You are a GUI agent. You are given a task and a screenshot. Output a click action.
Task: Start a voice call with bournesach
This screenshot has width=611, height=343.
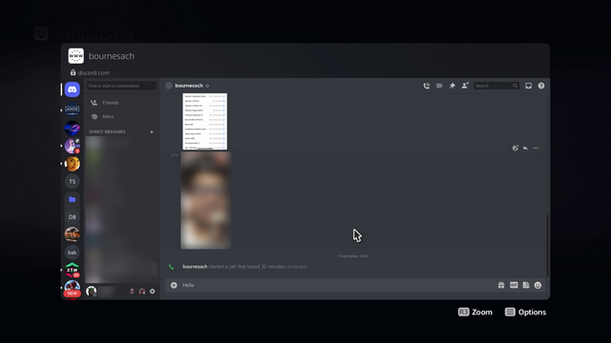(x=427, y=86)
